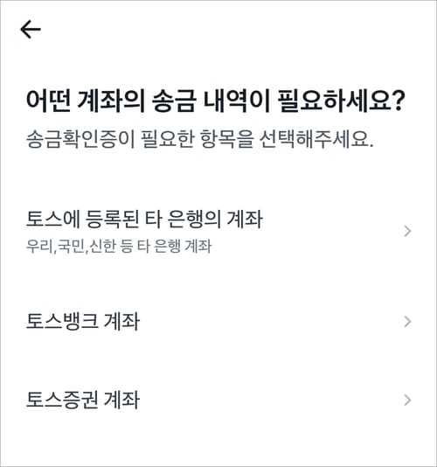Select the 토스뱅크 계좌 option
Image resolution: width=437 pixels, height=467 pixels.
coord(218,322)
